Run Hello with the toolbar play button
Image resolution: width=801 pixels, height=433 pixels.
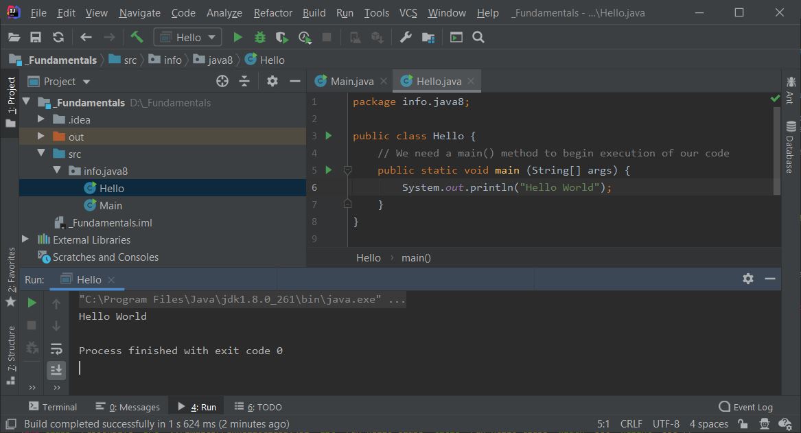point(237,37)
